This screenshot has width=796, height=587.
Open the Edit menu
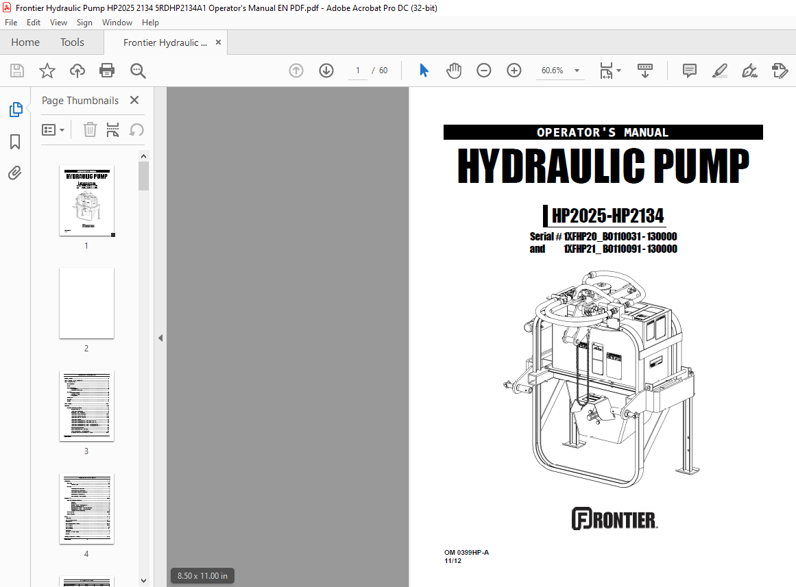(x=34, y=23)
